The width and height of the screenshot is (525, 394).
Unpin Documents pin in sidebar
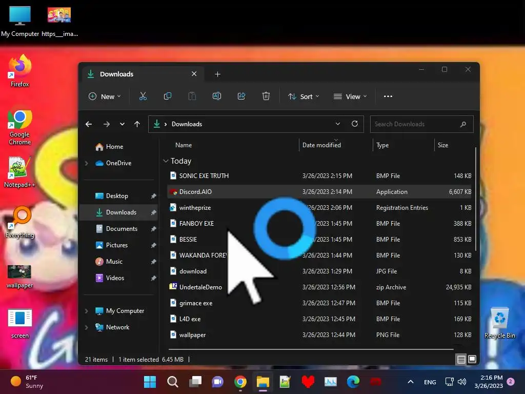point(153,229)
